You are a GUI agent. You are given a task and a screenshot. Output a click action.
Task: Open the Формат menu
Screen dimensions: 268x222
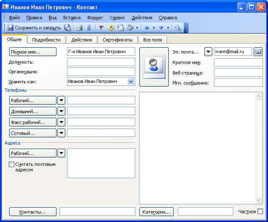click(95, 18)
